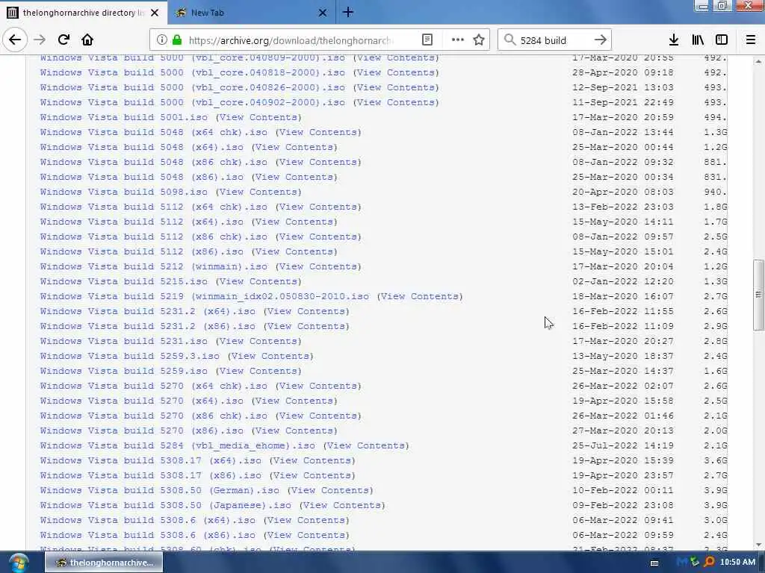Image resolution: width=765 pixels, height=573 pixels.
Task: Open the Windows Start orb
Action: pyautogui.click(x=19, y=563)
